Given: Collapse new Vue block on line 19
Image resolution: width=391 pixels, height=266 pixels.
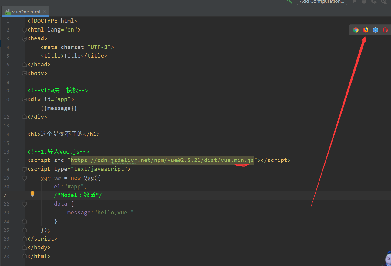Looking at the screenshot, I should pyautogui.click(x=25, y=178).
